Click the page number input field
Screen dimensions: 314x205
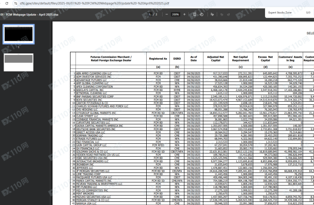pyautogui.click(x=150, y=14)
